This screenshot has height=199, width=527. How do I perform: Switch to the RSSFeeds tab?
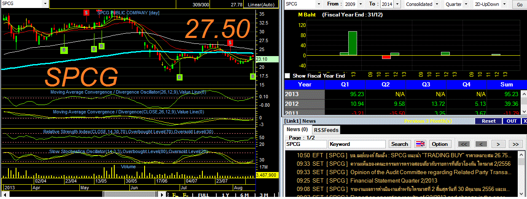326,130
